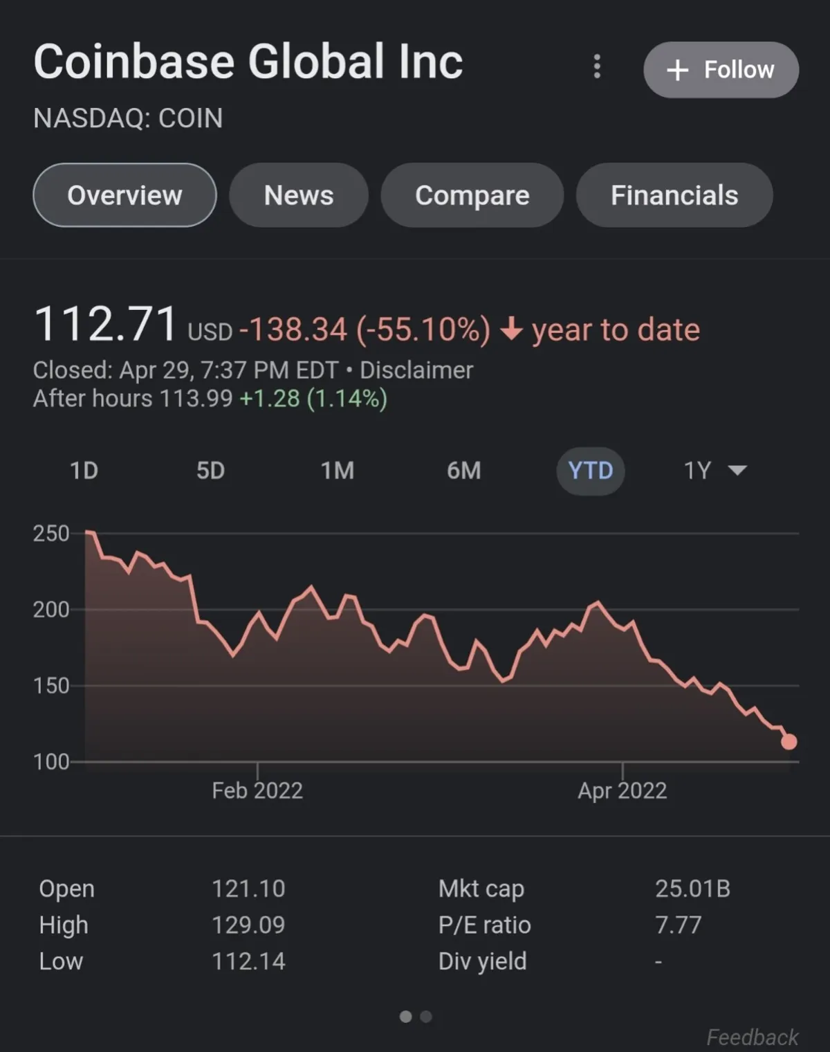
Task: Select the 1Y chart range
Action: 697,471
